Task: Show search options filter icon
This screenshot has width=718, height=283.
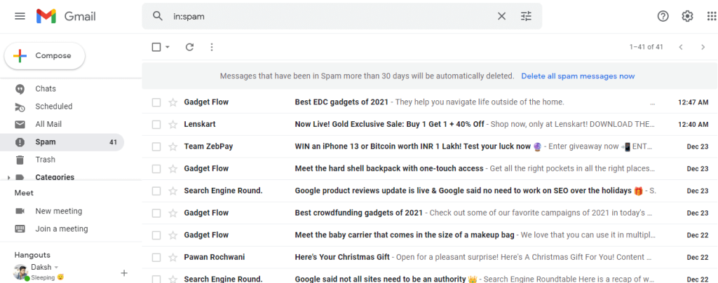Action: (526, 16)
